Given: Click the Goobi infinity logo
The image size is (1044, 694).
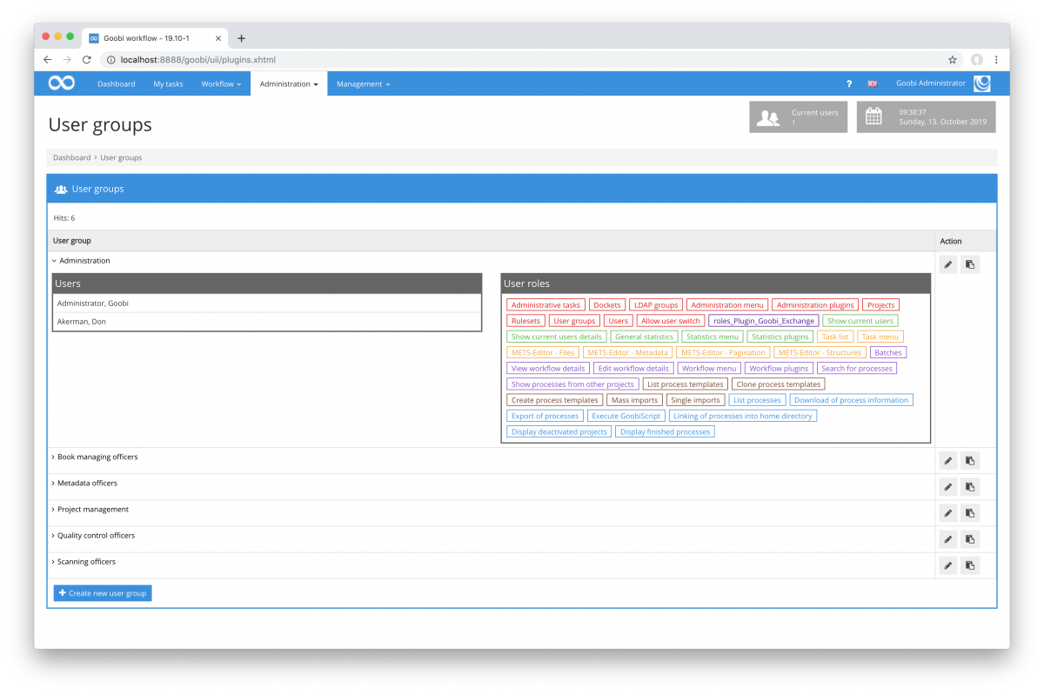Looking at the screenshot, I should click(60, 83).
